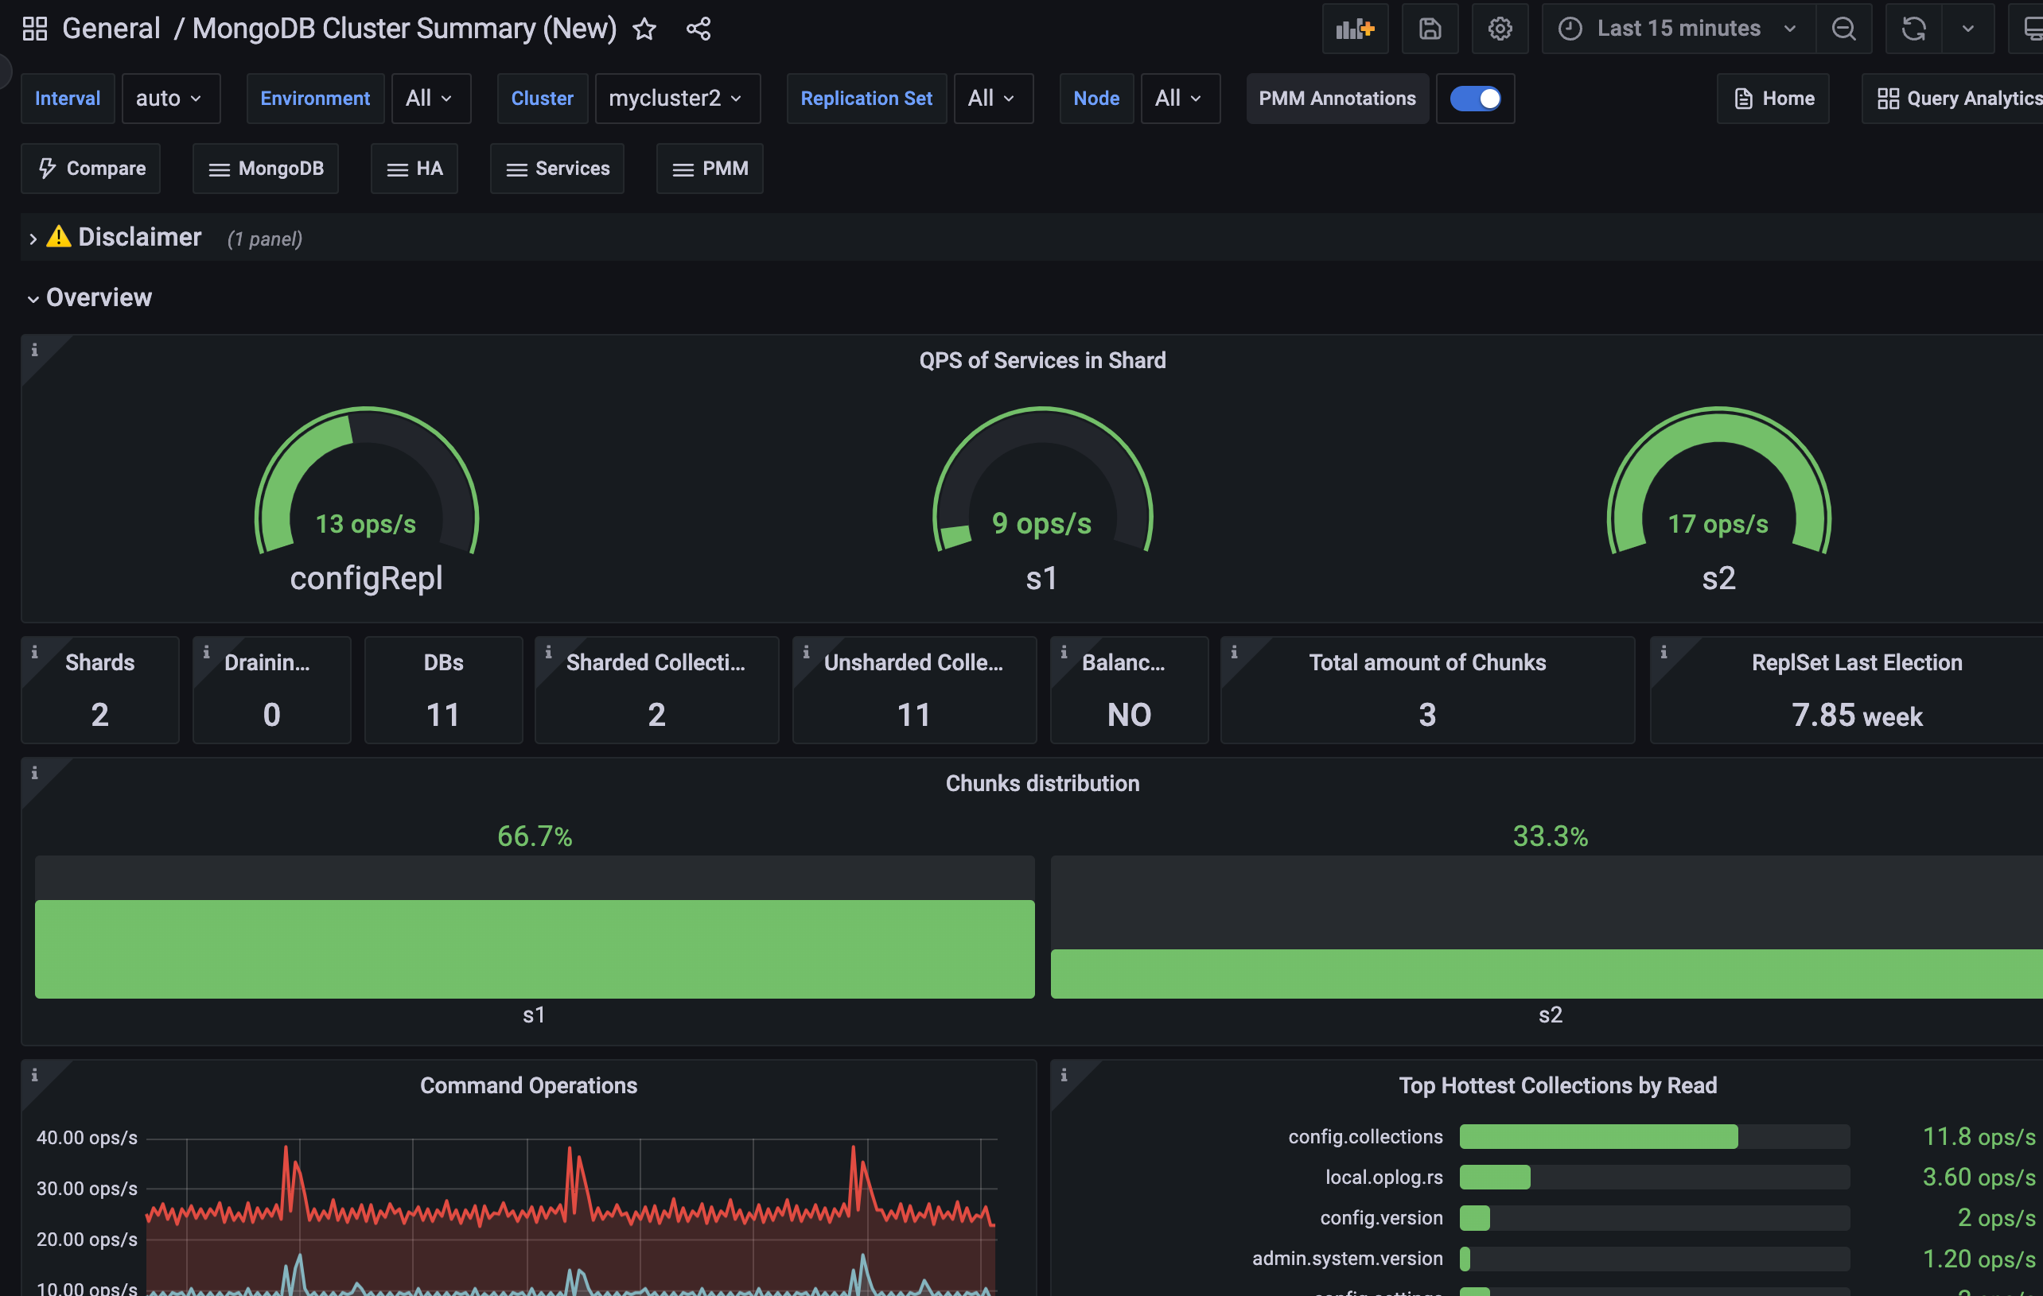Toggle the PMM Annotations switch
The image size is (2043, 1296).
click(x=1474, y=99)
